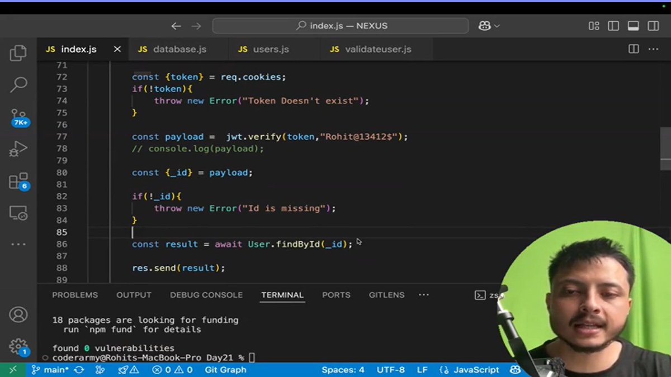Open the Explorer view in activity bar
This screenshot has height=377, width=671.
click(x=18, y=53)
